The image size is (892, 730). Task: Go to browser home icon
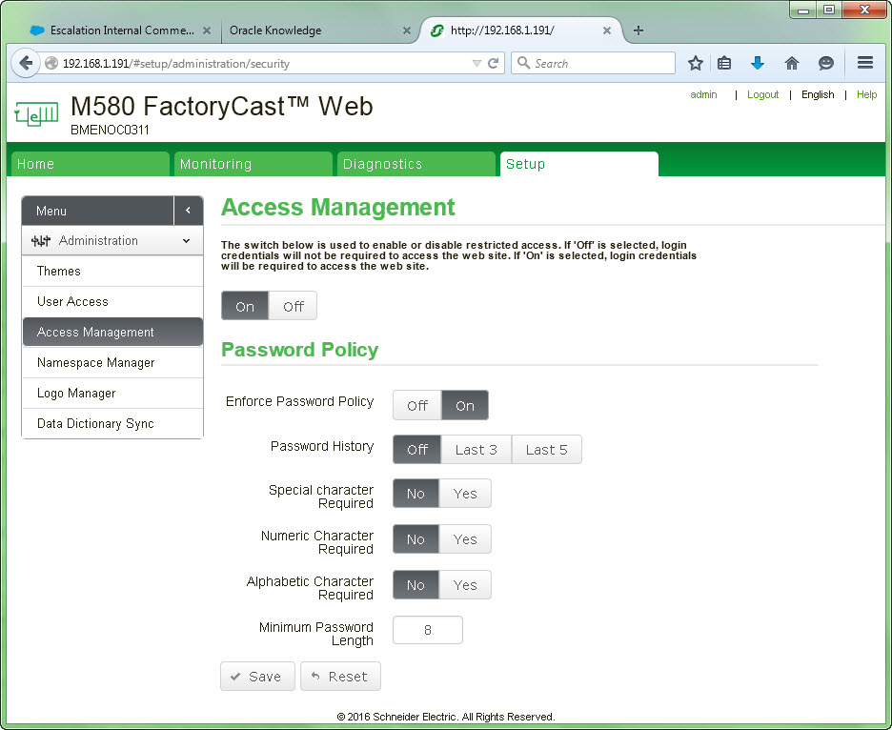click(x=791, y=63)
